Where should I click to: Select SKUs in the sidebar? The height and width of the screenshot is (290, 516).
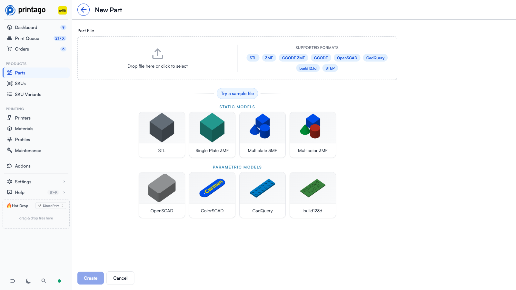coord(36,83)
